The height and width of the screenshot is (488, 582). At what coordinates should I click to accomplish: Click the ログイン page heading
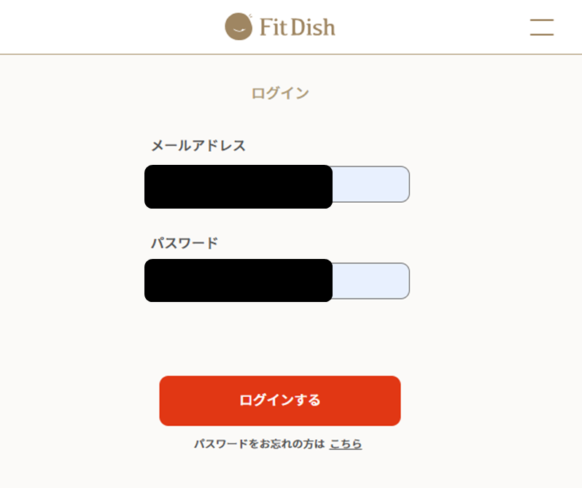coord(280,93)
